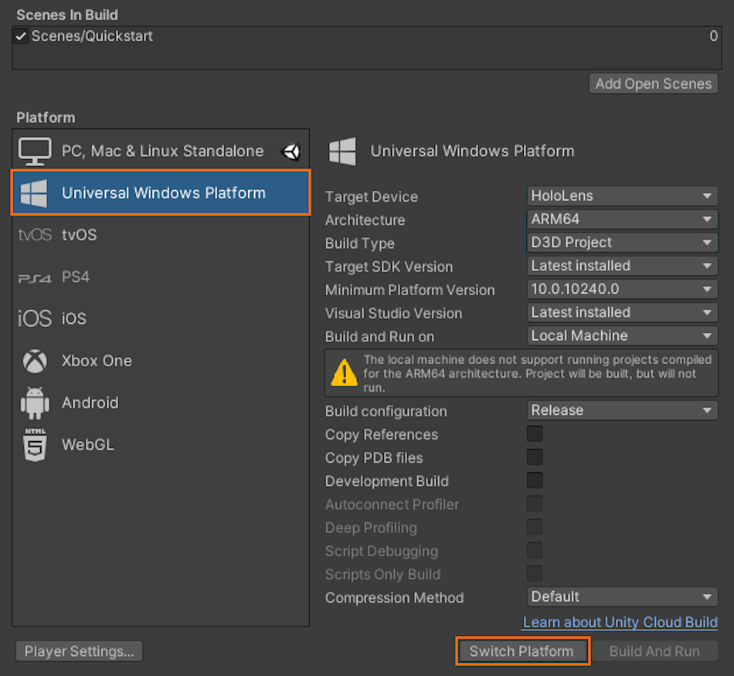Enable the Copy References checkbox

(x=535, y=434)
